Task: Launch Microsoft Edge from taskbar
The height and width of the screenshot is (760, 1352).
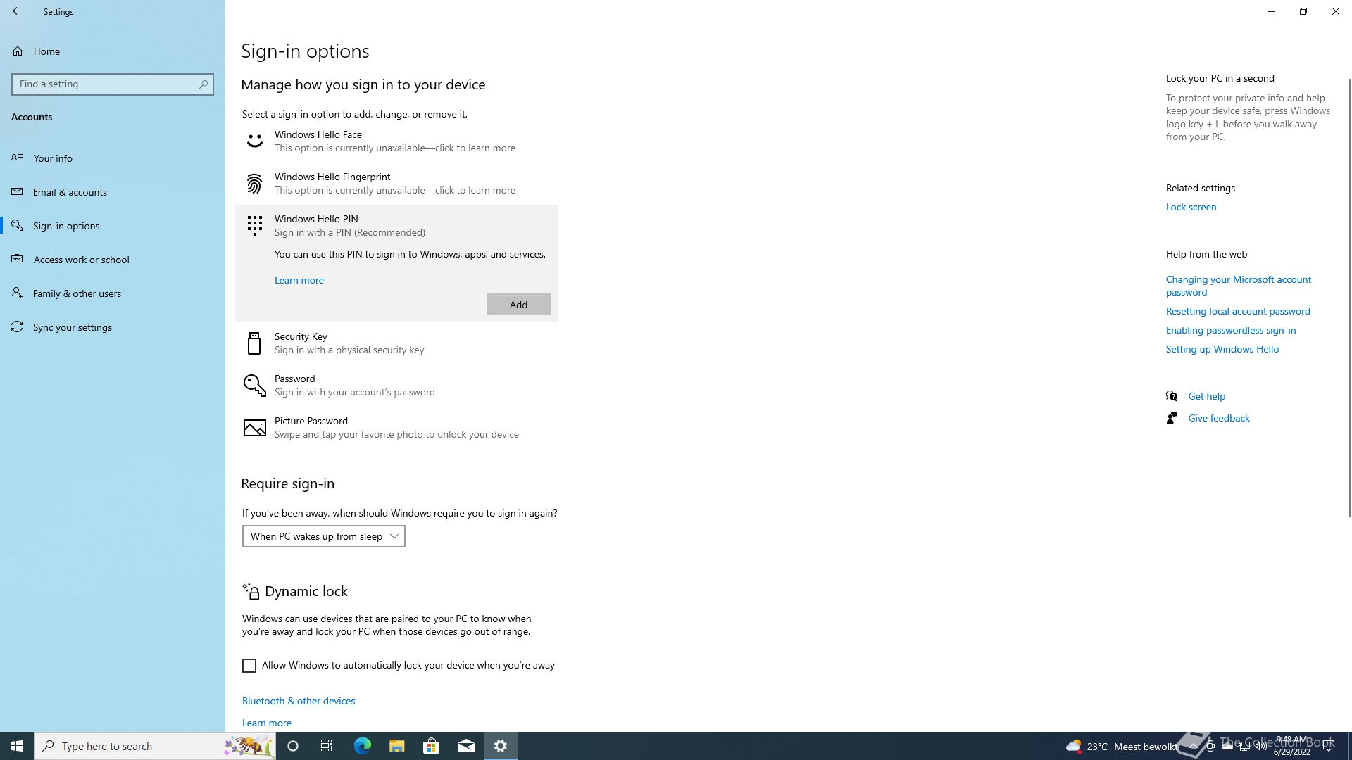Action: click(362, 746)
